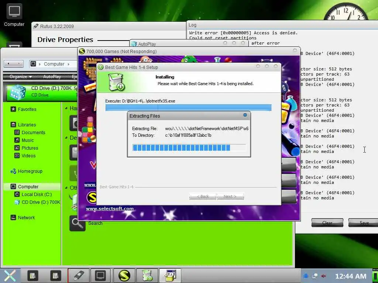Viewport: 378px width, 283px height.
Task: Click the Explorer Forward arrow
Action: coord(18,63)
